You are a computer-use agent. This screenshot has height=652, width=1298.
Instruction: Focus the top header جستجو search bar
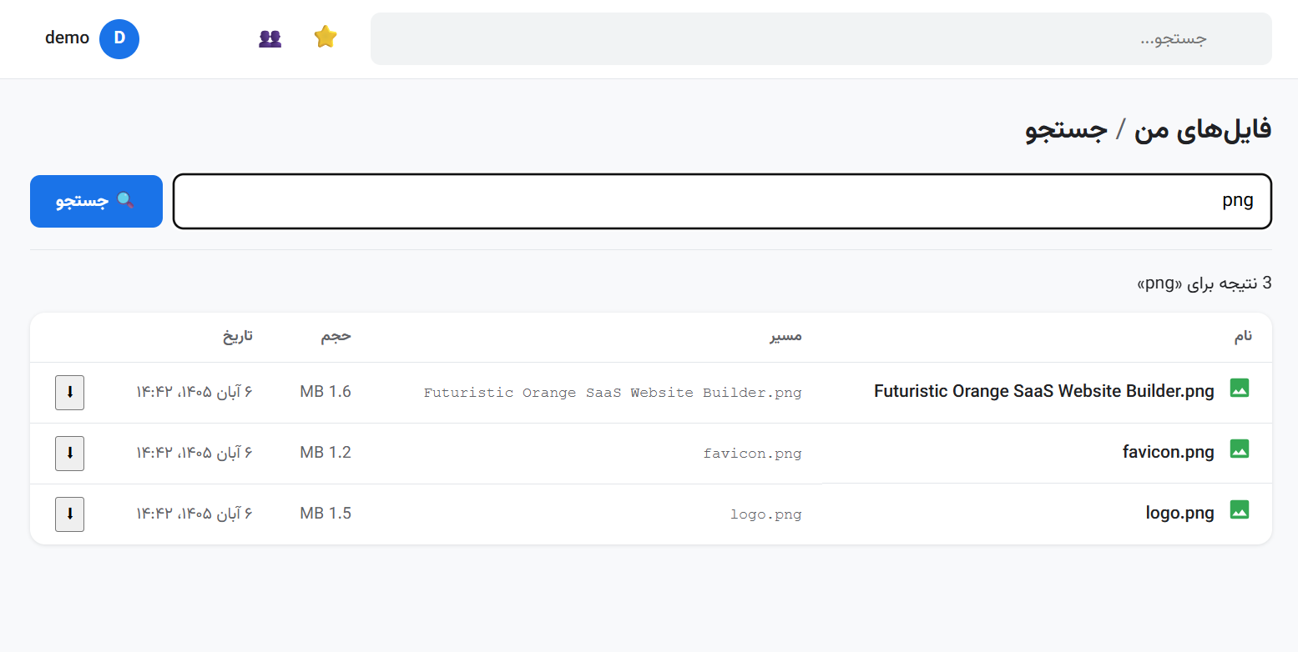tap(821, 38)
